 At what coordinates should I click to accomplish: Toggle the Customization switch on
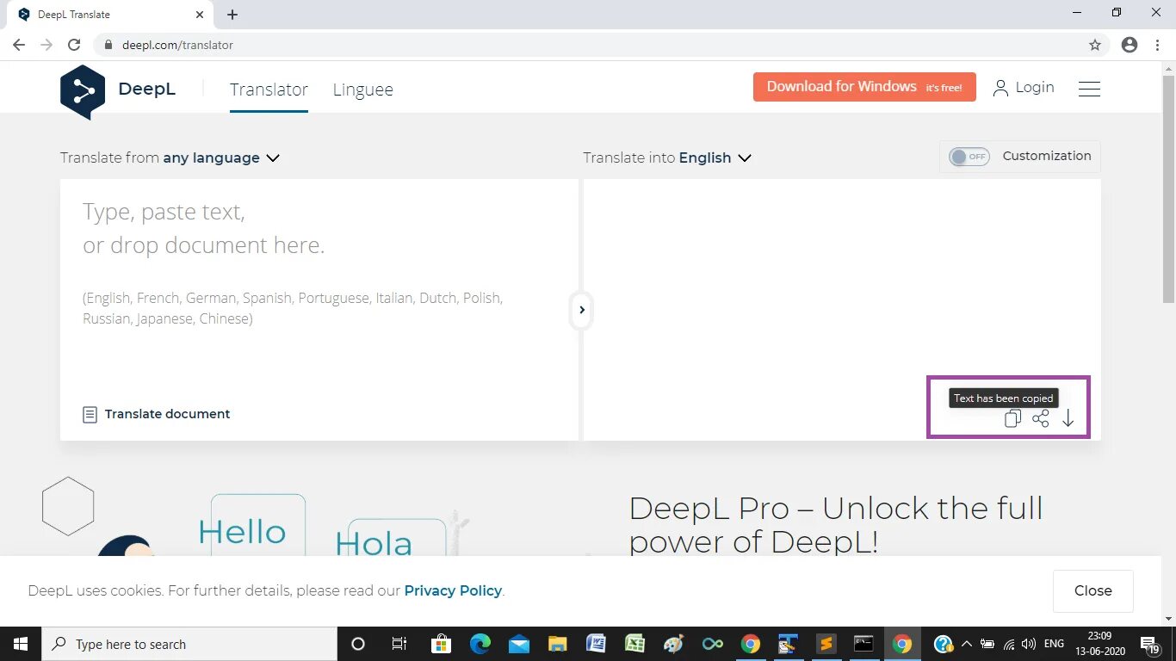[969, 157]
